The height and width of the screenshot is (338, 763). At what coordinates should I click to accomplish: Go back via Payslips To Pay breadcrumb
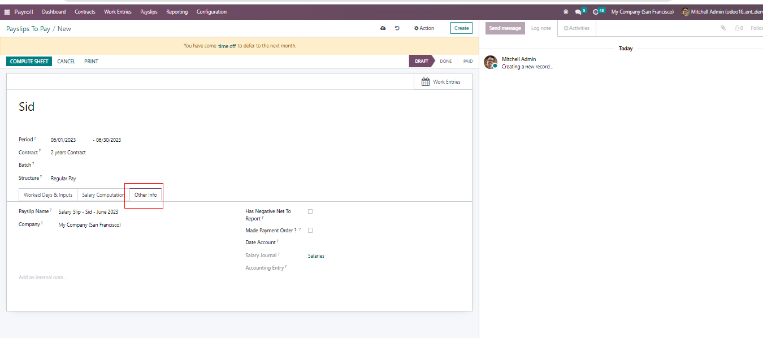click(28, 29)
